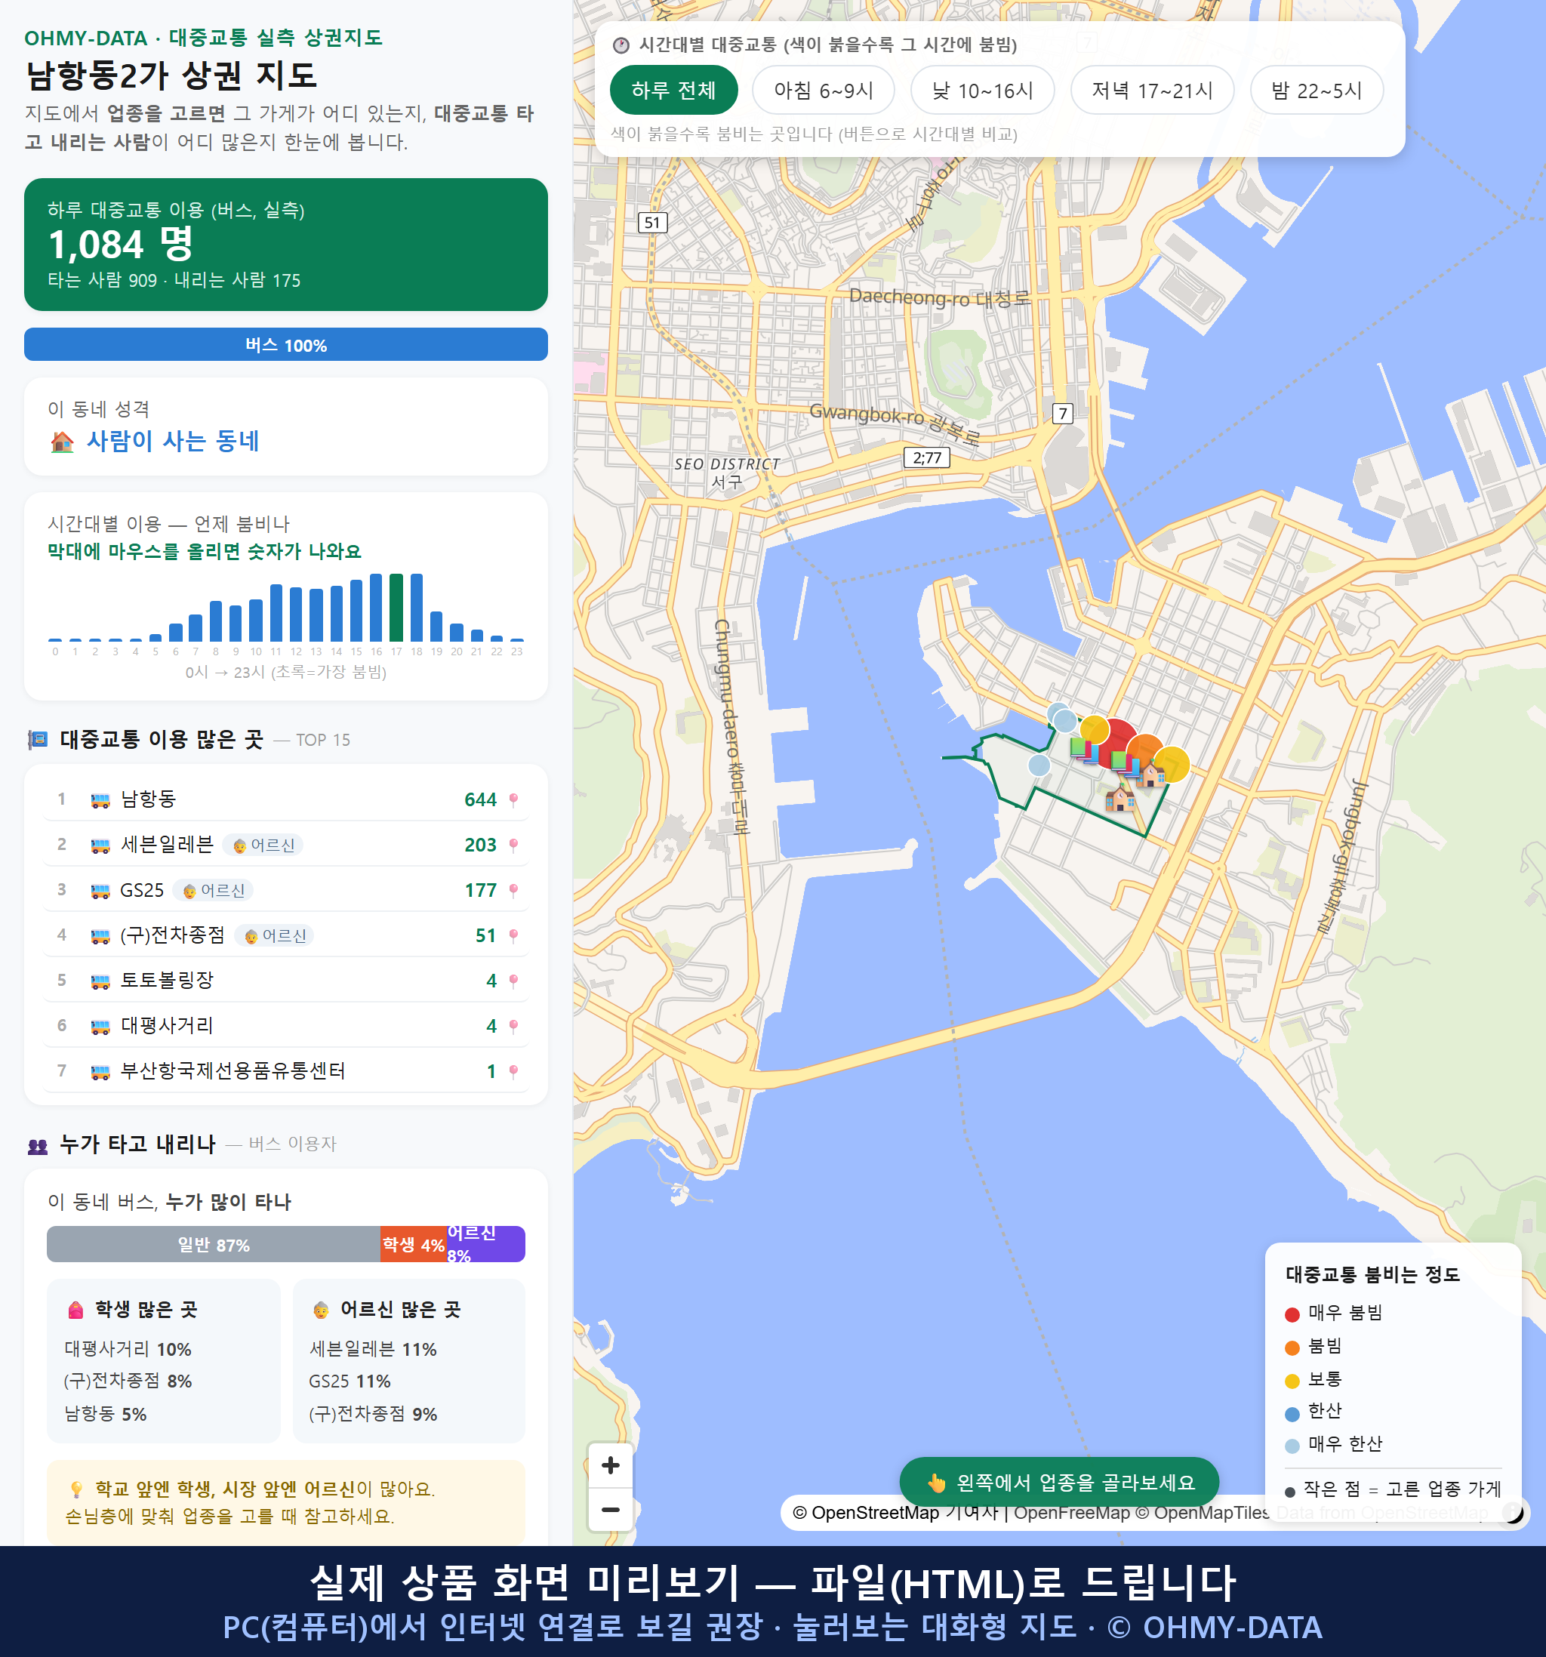
Task: Click the bus stop icon beside 대중교통 이용 많은 곳
Action: click(38, 739)
